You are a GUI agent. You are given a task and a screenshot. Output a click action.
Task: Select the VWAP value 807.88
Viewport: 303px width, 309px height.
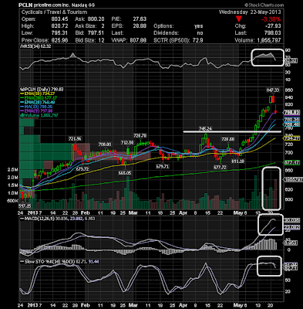tap(138, 40)
